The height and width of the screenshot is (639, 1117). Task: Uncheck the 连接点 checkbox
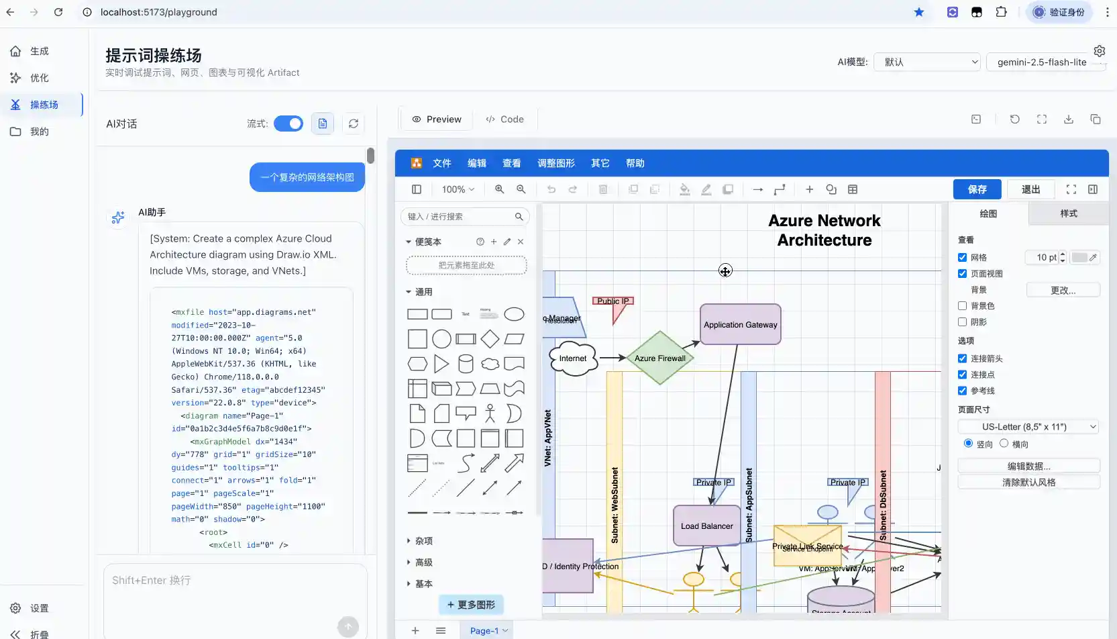(963, 375)
